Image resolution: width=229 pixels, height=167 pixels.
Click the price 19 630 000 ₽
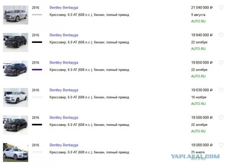click(x=202, y=90)
